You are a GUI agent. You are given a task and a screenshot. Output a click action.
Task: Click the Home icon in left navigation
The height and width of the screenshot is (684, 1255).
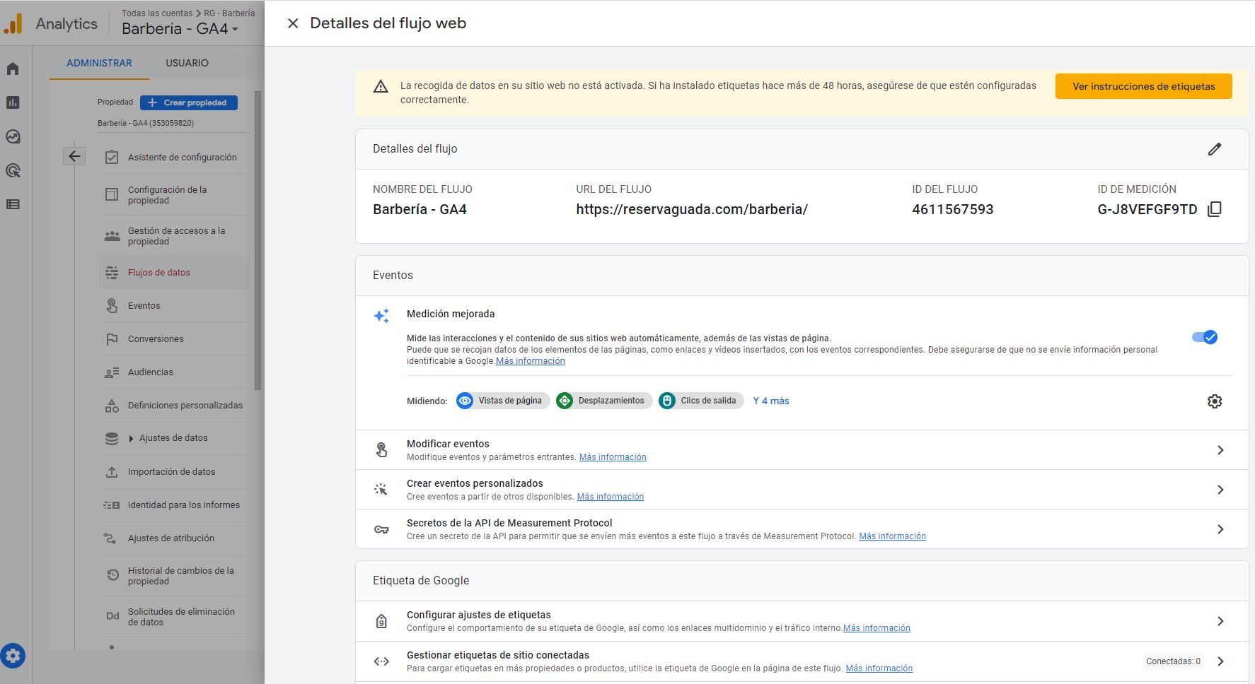(13, 69)
